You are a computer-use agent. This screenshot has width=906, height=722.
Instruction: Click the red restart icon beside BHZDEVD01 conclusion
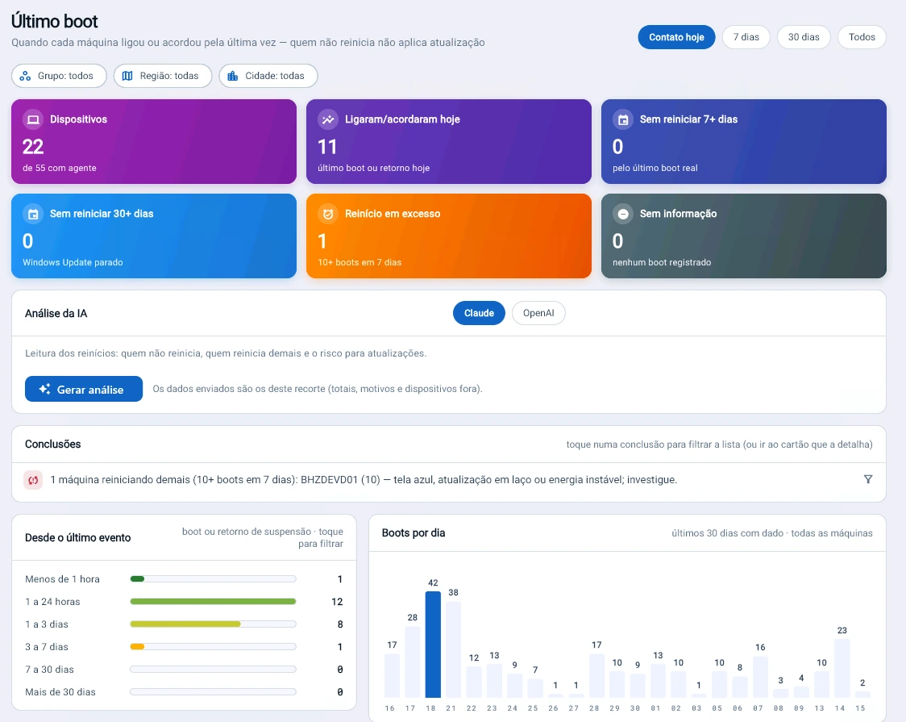click(33, 480)
